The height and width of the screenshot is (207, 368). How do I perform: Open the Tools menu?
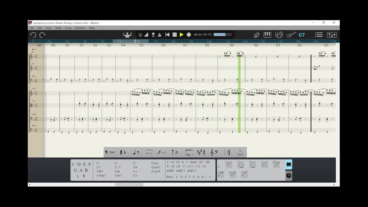pyautogui.click(x=58, y=28)
